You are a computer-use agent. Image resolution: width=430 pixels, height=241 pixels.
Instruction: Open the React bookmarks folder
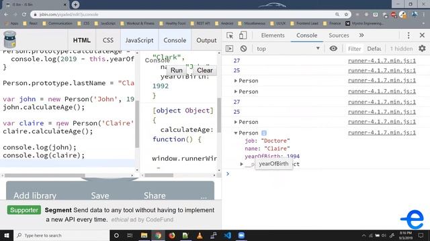coord(30,23)
